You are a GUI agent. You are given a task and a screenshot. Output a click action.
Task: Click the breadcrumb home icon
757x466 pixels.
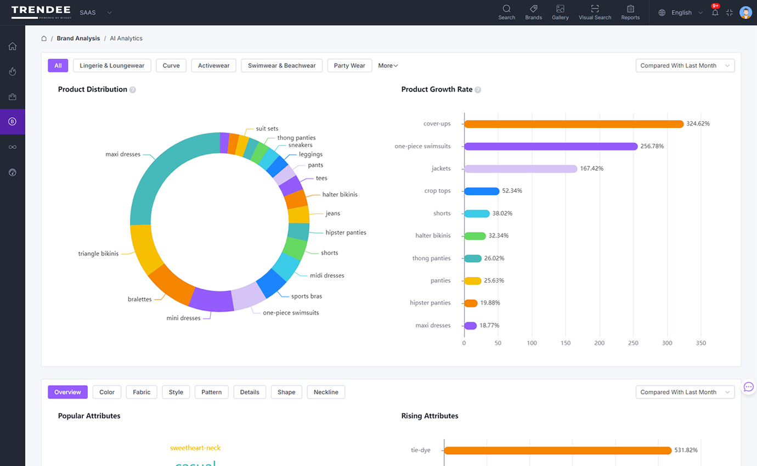click(44, 38)
